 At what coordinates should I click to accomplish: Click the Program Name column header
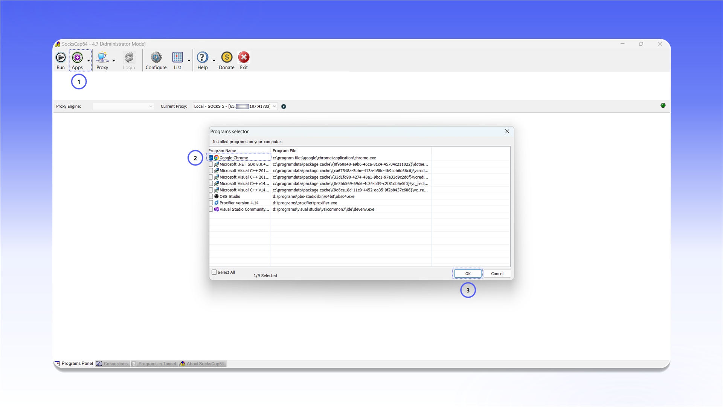(x=240, y=151)
